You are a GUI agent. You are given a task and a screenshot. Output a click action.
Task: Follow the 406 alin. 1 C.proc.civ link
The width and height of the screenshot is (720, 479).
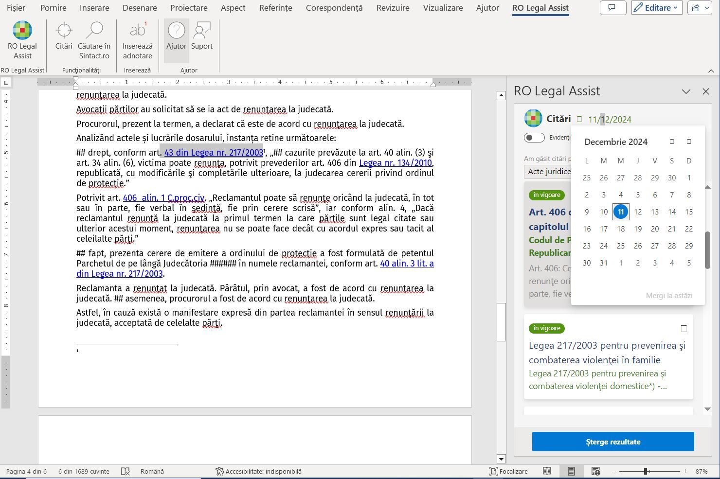pyautogui.click(x=164, y=198)
